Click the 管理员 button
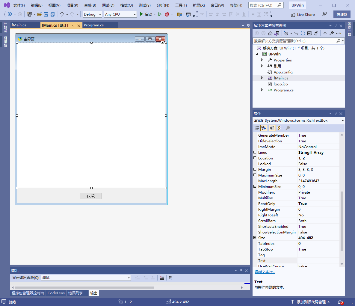Screen dimensions: 355x306 pos(342,14)
